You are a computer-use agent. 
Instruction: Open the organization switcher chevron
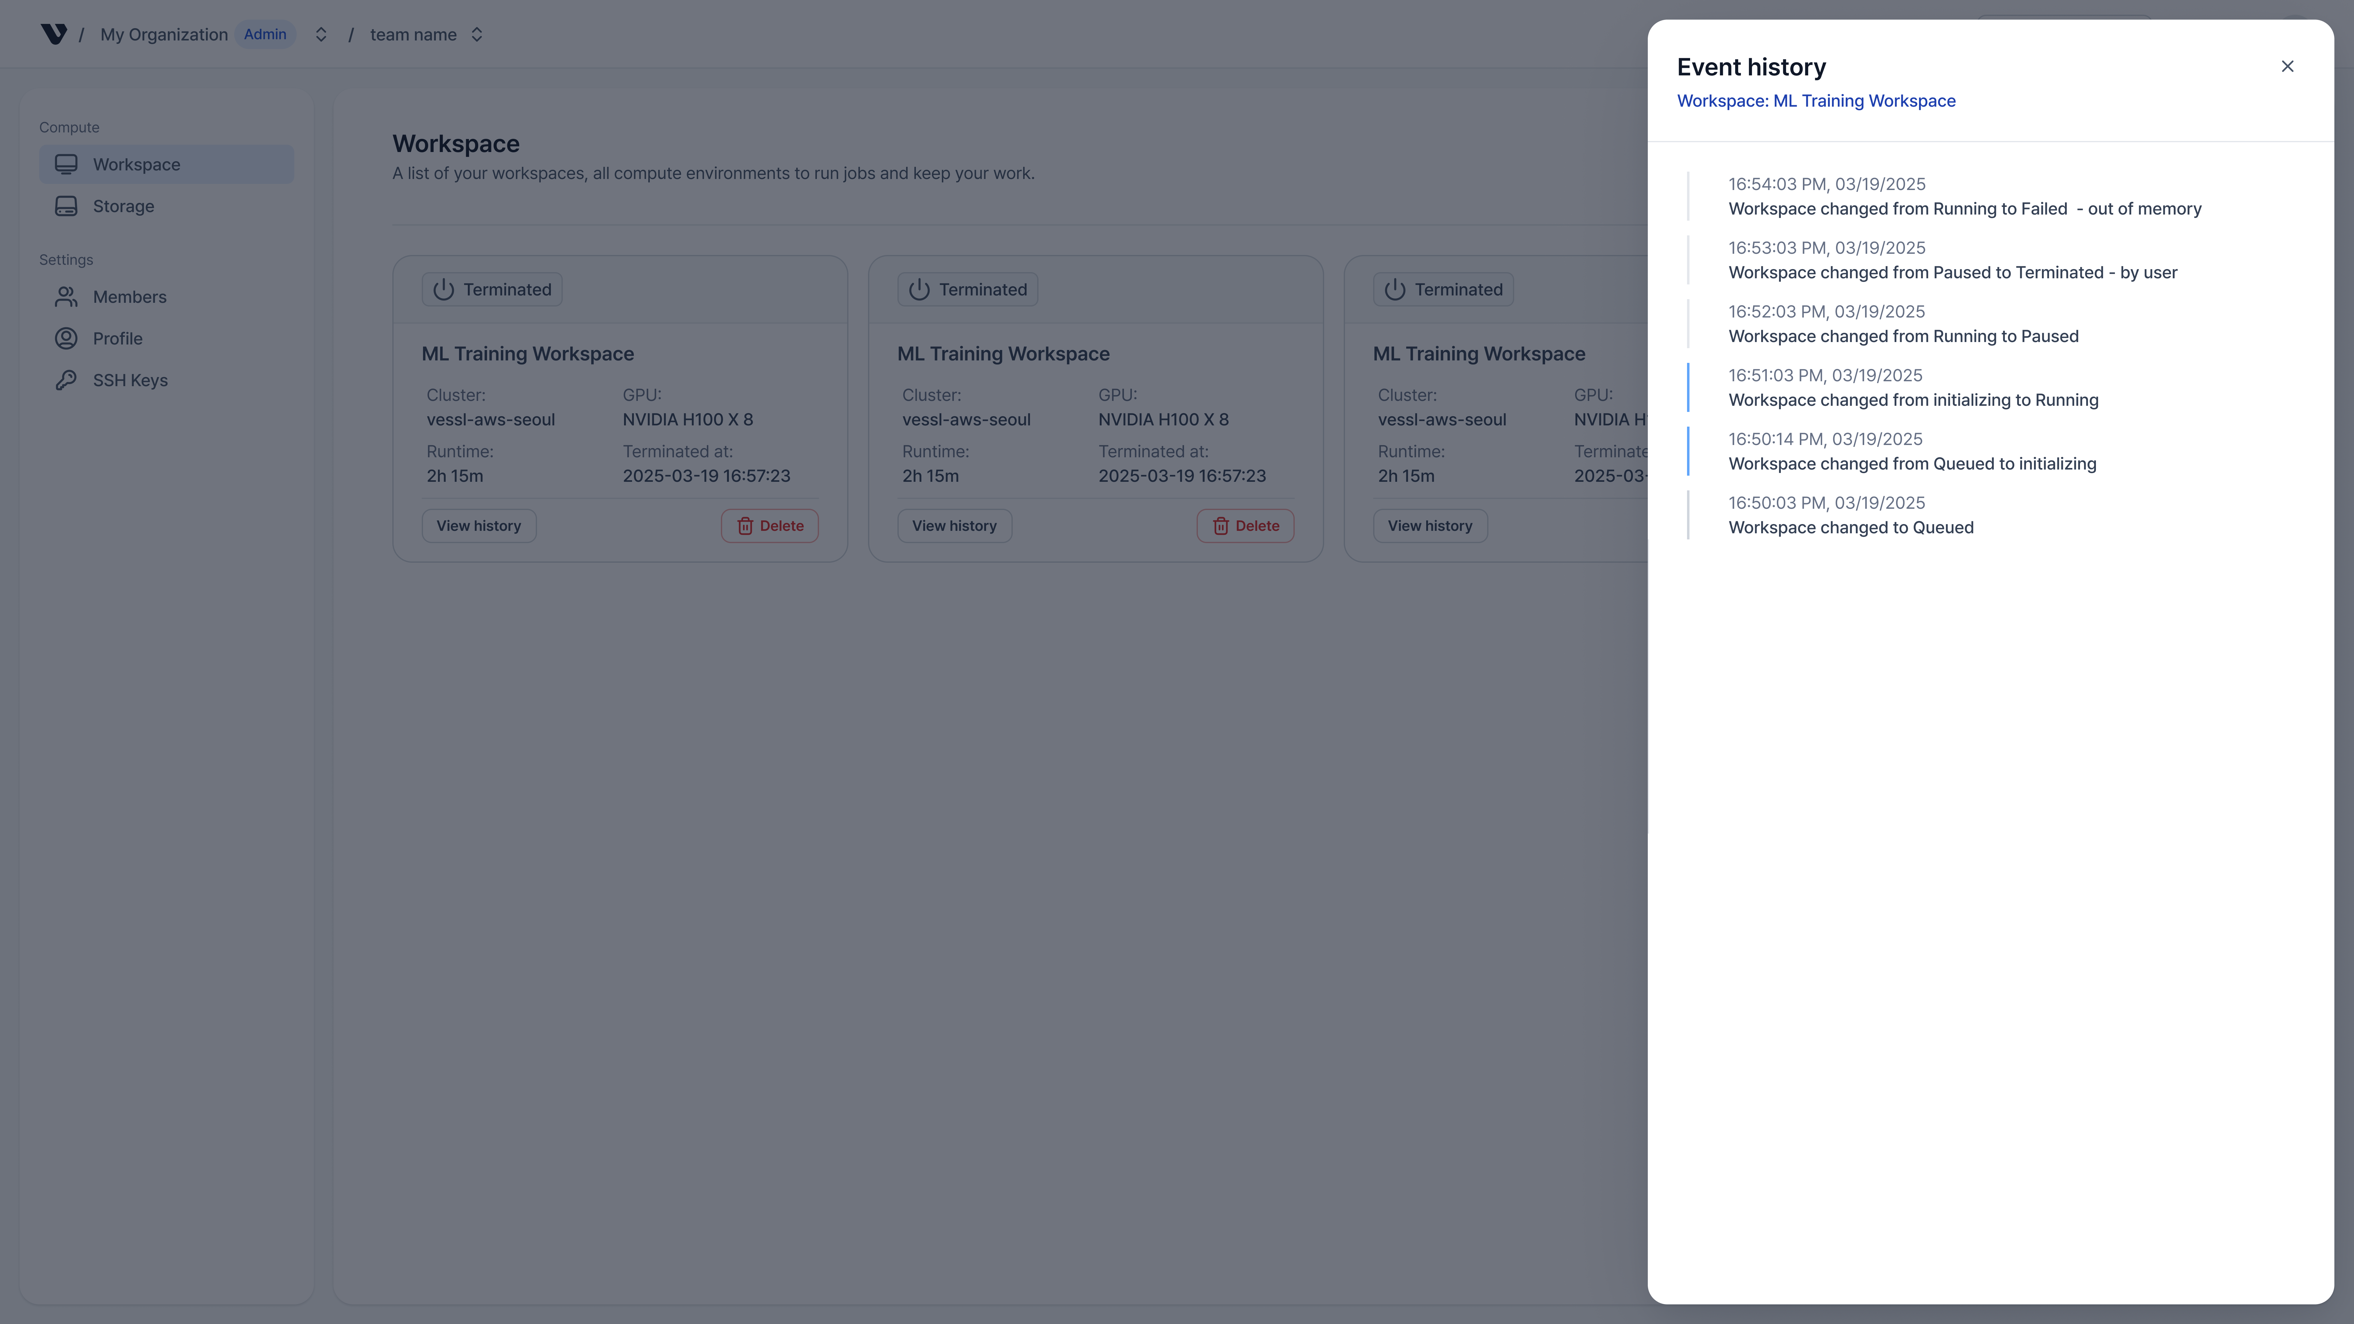pyautogui.click(x=321, y=34)
